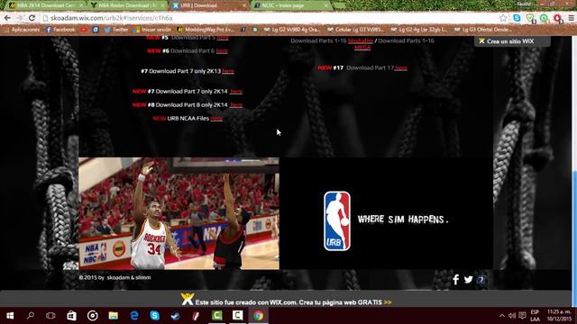Open Task View on the taskbar
Screen dimensions: 577x324
tap(50, 316)
